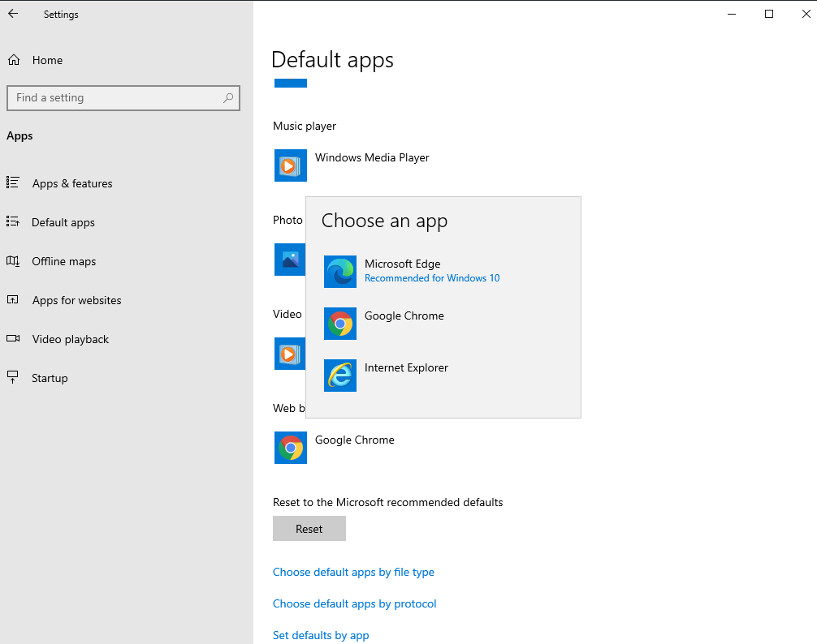Viewport: 817px width, 644px height.
Task: Open Choose default apps by protocol
Action: click(354, 604)
